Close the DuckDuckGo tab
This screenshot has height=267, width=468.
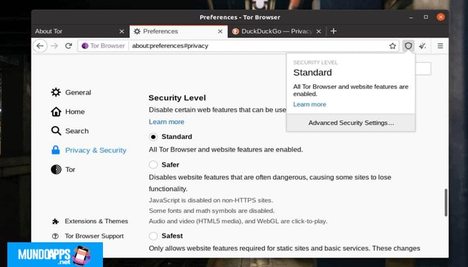(319, 31)
